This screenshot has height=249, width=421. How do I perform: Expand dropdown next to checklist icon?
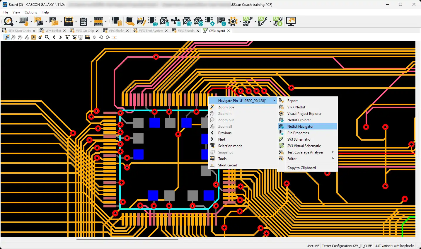[x=91, y=21]
